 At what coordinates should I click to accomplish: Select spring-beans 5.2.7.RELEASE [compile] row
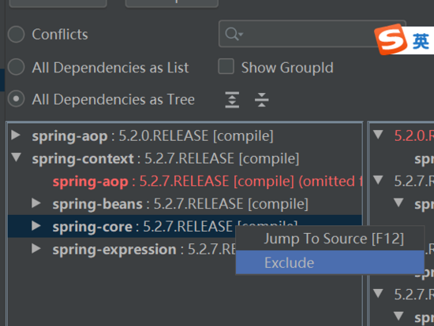click(185, 204)
